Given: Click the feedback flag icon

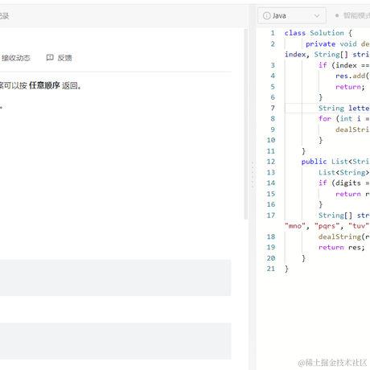Looking at the screenshot, I should coord(50,58).
